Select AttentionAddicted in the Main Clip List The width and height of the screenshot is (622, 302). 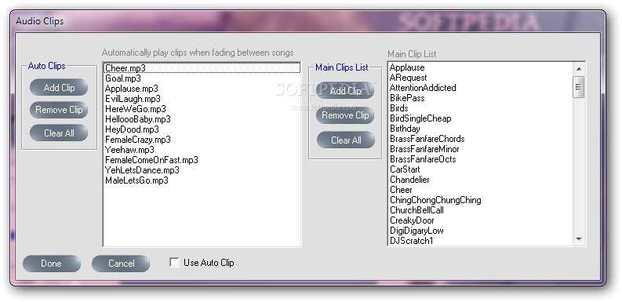(481, 88)
